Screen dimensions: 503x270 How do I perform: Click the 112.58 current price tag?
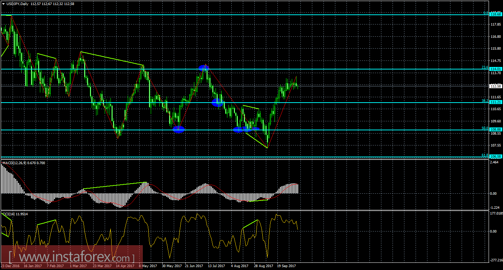point(495,86)
